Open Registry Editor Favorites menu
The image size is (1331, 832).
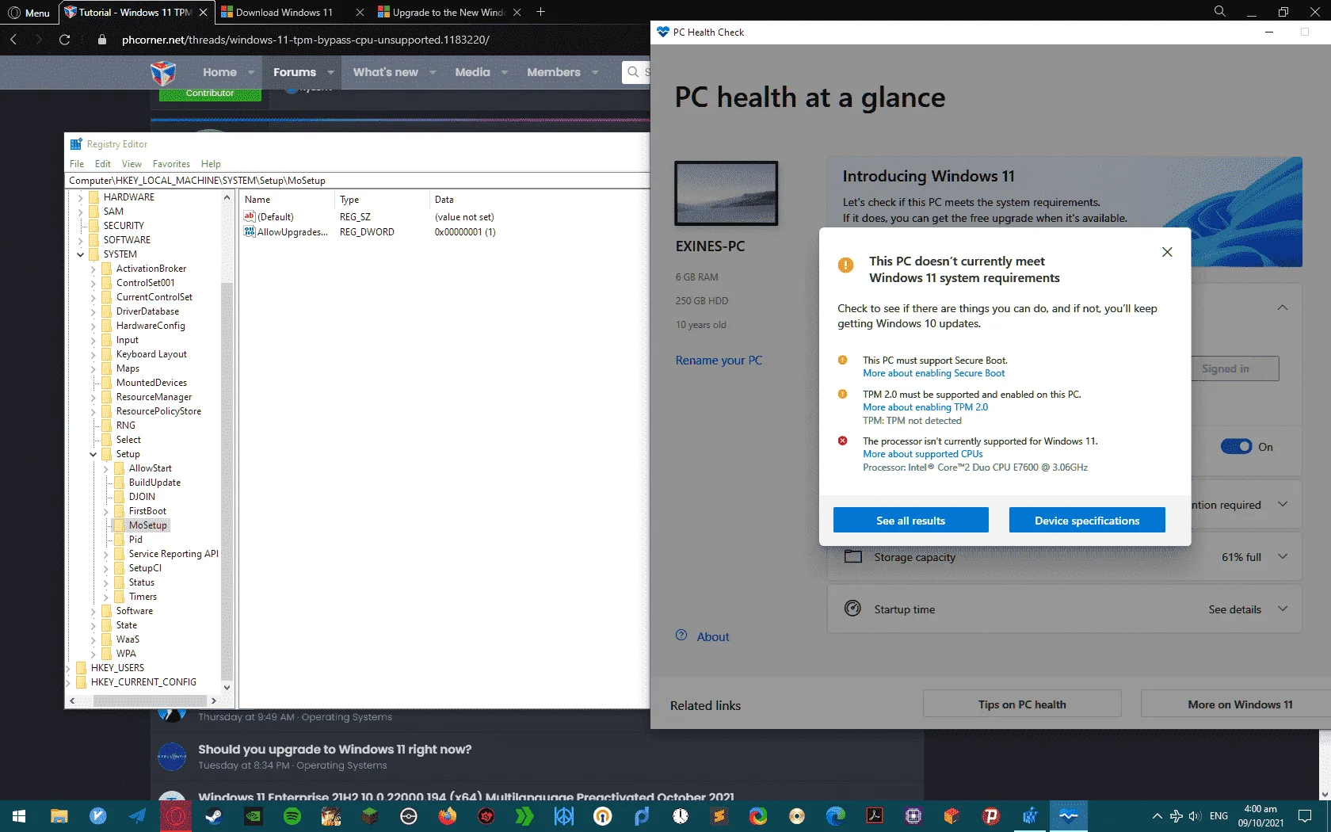[171, 164]
